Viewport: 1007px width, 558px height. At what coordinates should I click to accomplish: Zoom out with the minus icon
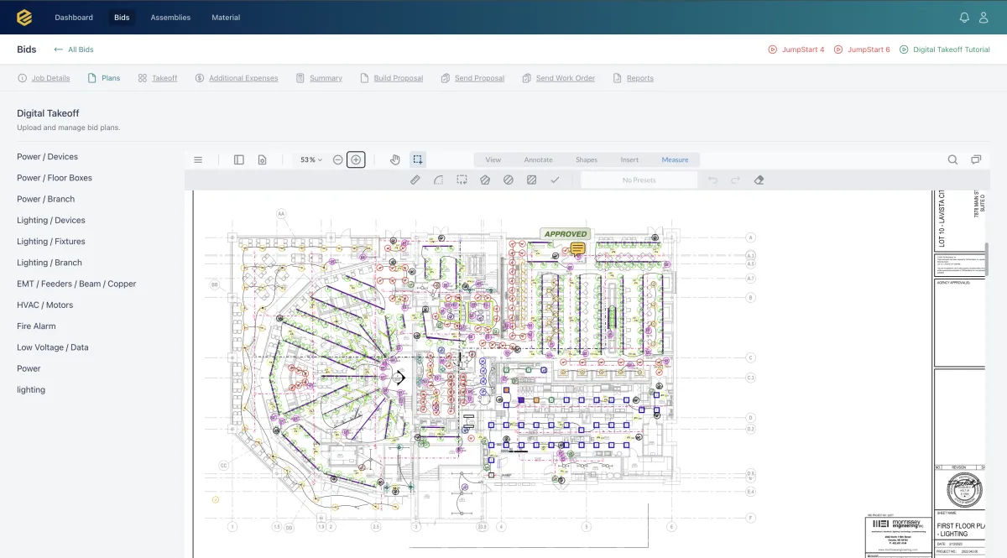click(x=337, y=159)
